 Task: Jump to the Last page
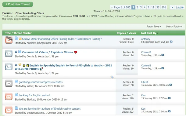click(x=180, y=7)
